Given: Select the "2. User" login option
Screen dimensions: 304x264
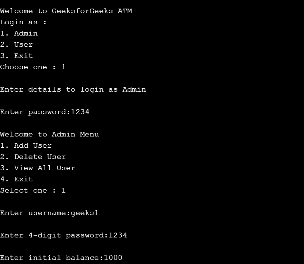Looking at the screenshot, I should click(16, 44).
